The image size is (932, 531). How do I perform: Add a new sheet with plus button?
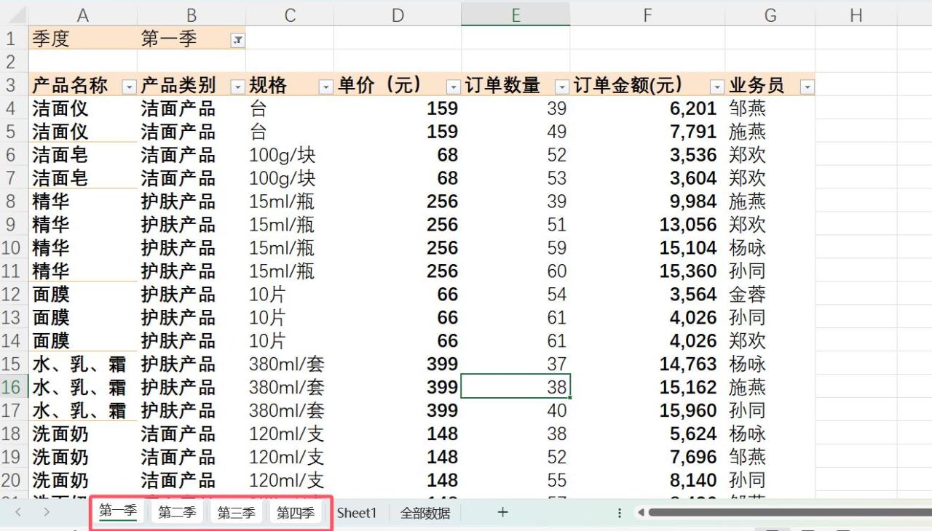(502, 512)
